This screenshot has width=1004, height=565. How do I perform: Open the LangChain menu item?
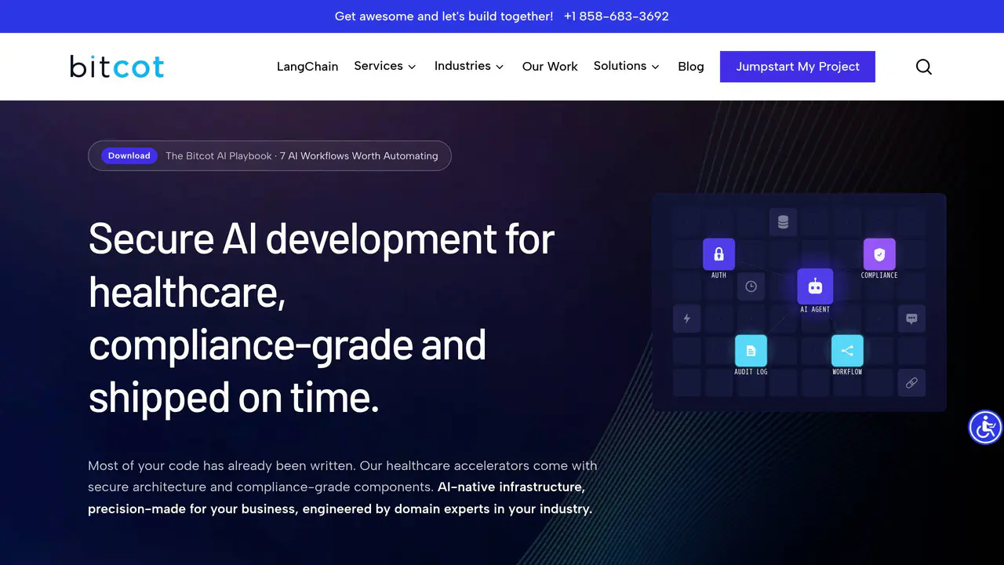click(x=307, y=67)
